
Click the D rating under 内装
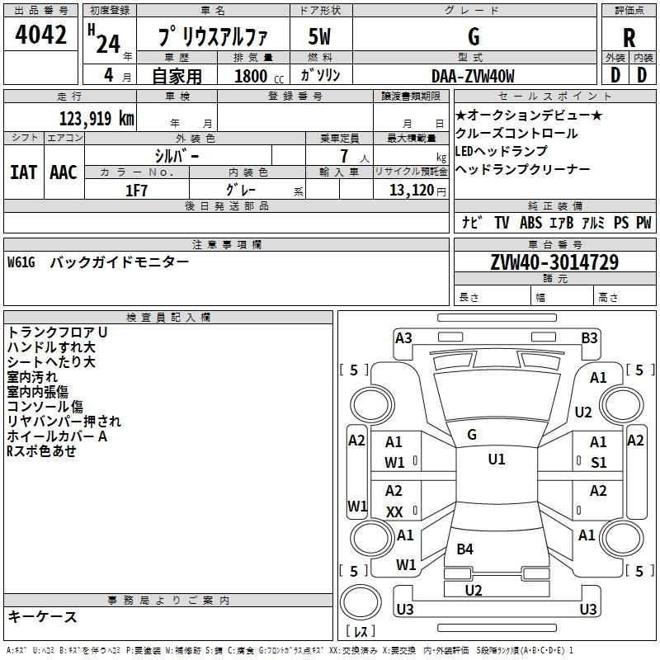pyautogui.click(x=642, y=75)
